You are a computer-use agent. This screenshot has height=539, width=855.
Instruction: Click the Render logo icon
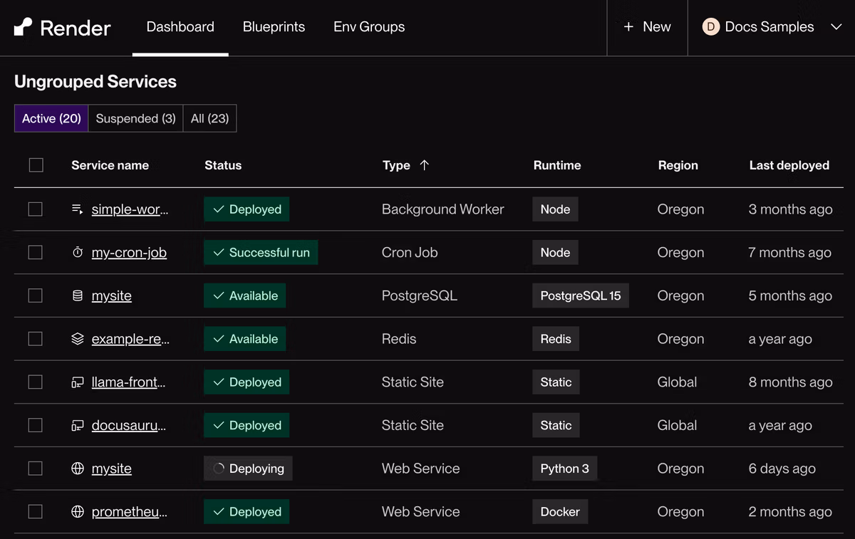pyautogui.click(x=24, y=27)
